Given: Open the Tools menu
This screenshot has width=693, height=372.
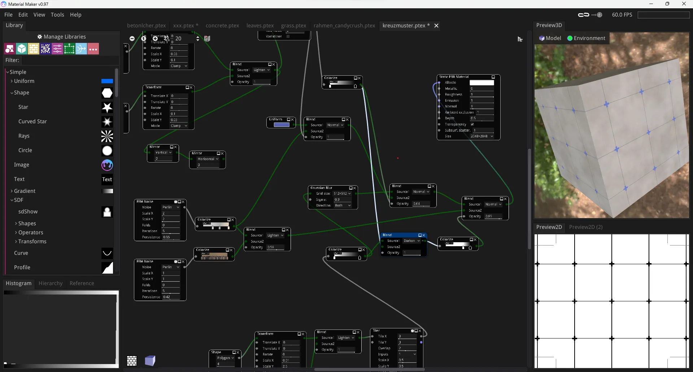Looking at the screenshot, I should (x=57, y=15).
